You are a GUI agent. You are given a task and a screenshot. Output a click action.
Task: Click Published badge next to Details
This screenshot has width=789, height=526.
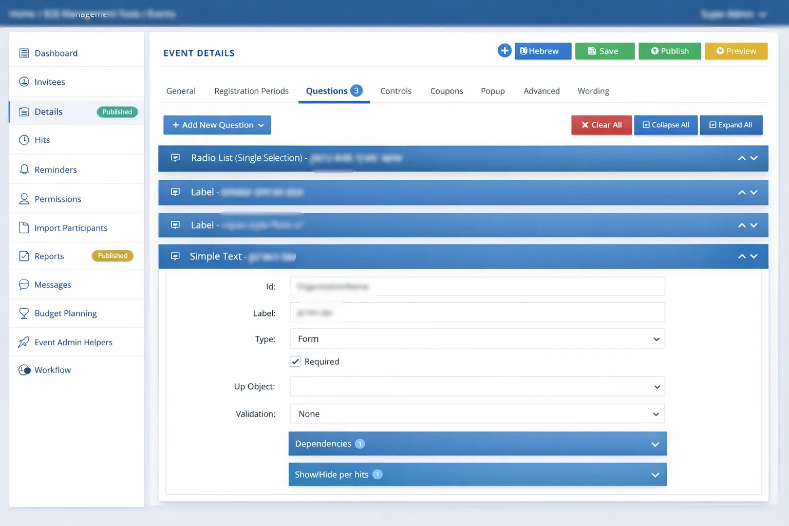click(x=117, y=112)
